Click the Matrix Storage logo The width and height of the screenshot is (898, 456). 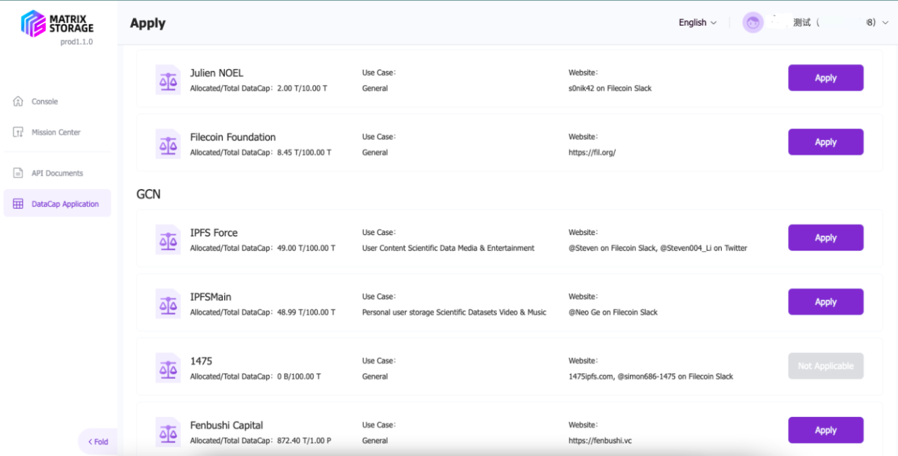pos(57,24)
